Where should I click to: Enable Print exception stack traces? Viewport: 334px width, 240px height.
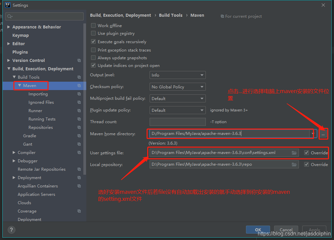(93, 50)
